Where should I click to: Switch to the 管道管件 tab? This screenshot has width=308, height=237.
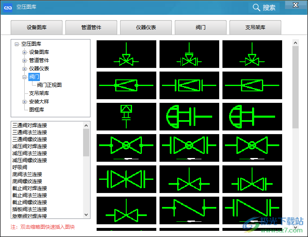(x=91, y=27)
